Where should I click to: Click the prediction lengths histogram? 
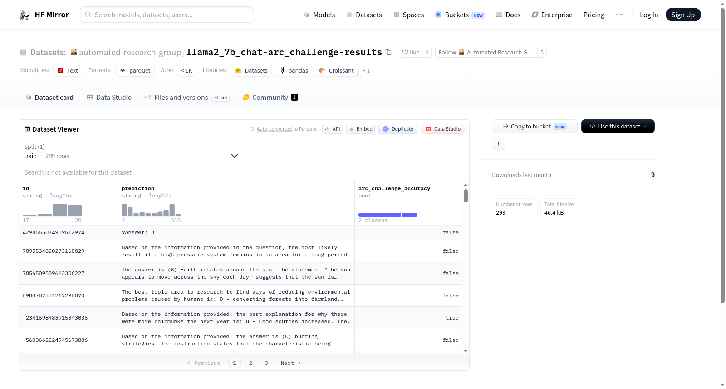point(151,210)
